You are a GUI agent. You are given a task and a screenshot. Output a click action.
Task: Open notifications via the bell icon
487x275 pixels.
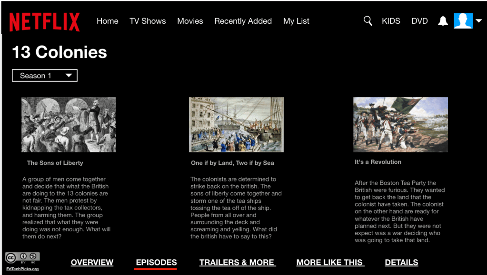443,21
